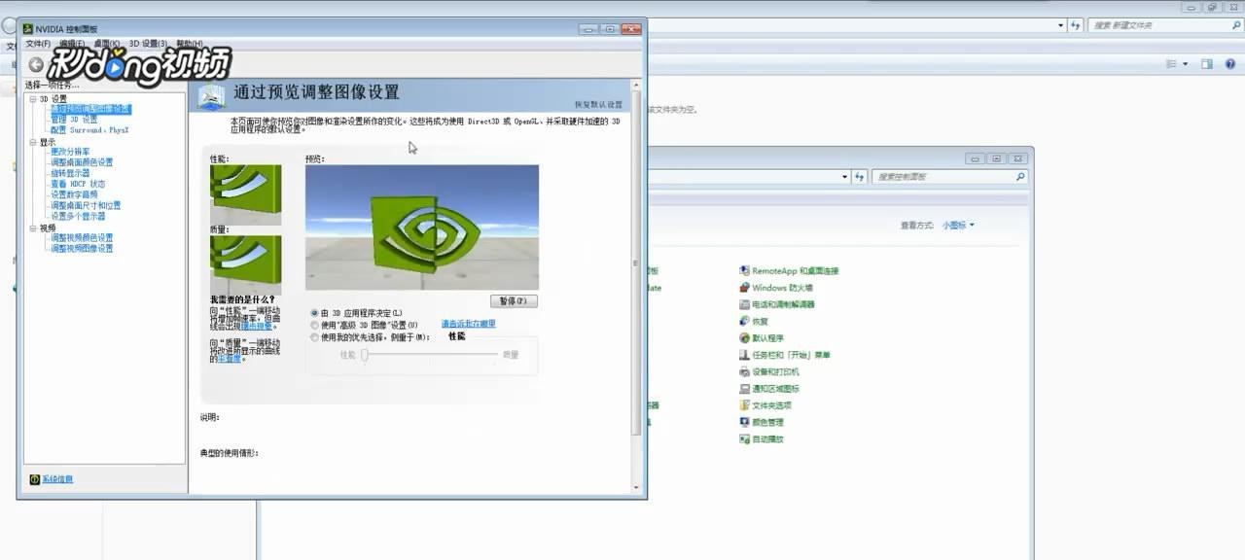Click refresh button beside Control Panel address bar
Viewport: 1245px width, 560px height.
click(860, 177)
